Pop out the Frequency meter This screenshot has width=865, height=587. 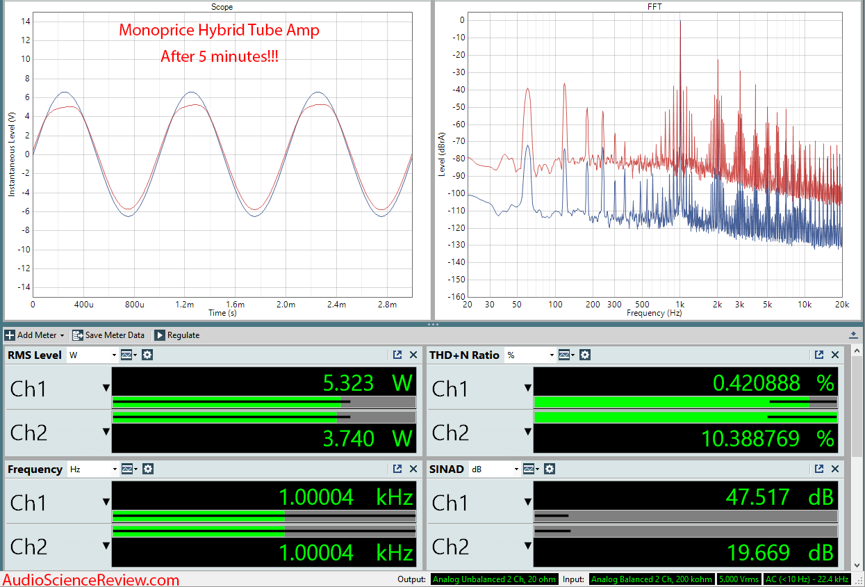pyautogui.click(x=397, y=469)
